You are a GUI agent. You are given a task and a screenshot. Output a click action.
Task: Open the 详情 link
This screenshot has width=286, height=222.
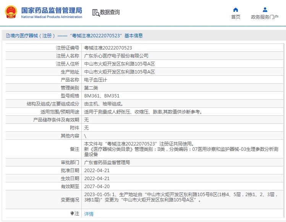[x=89, y=214]
